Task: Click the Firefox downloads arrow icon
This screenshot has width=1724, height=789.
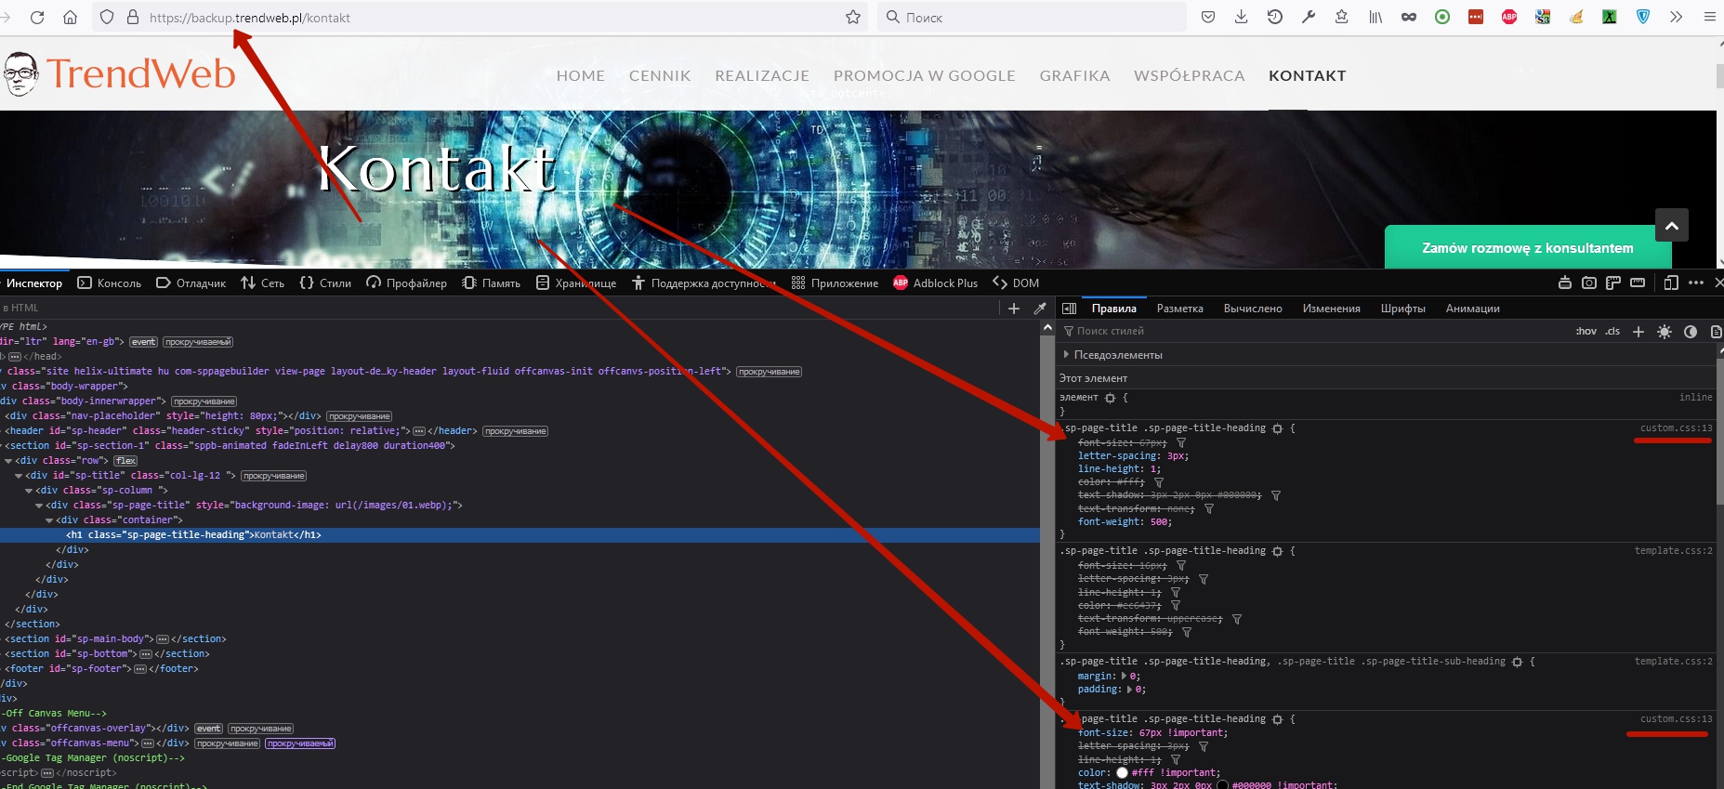Action: (1242, 17)
